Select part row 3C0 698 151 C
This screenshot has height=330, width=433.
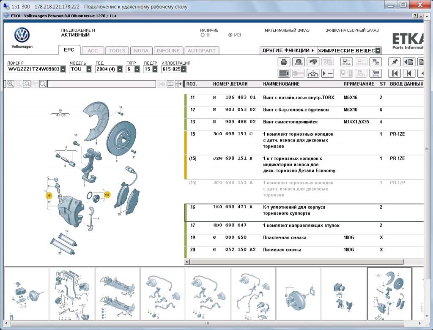pyautogui.click(x=304, y=143)
